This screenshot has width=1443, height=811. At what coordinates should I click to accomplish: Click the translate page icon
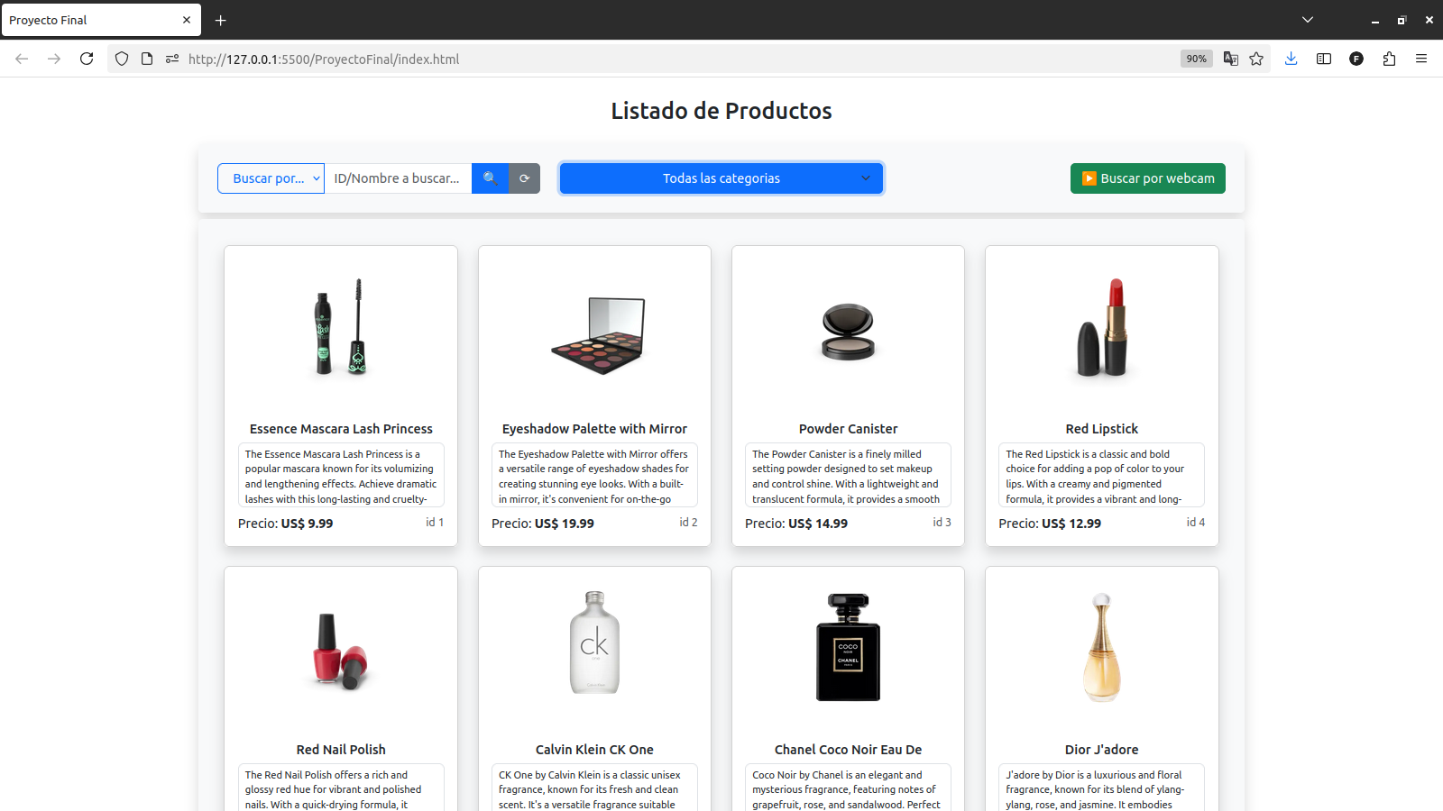pyautogui.click(x=1230, y=59)
